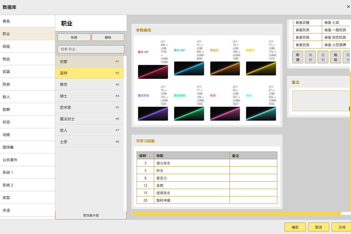Screen dimensions: 351x234
Task: Select class 祭司 #3
Action: click(x=89, y=84)
